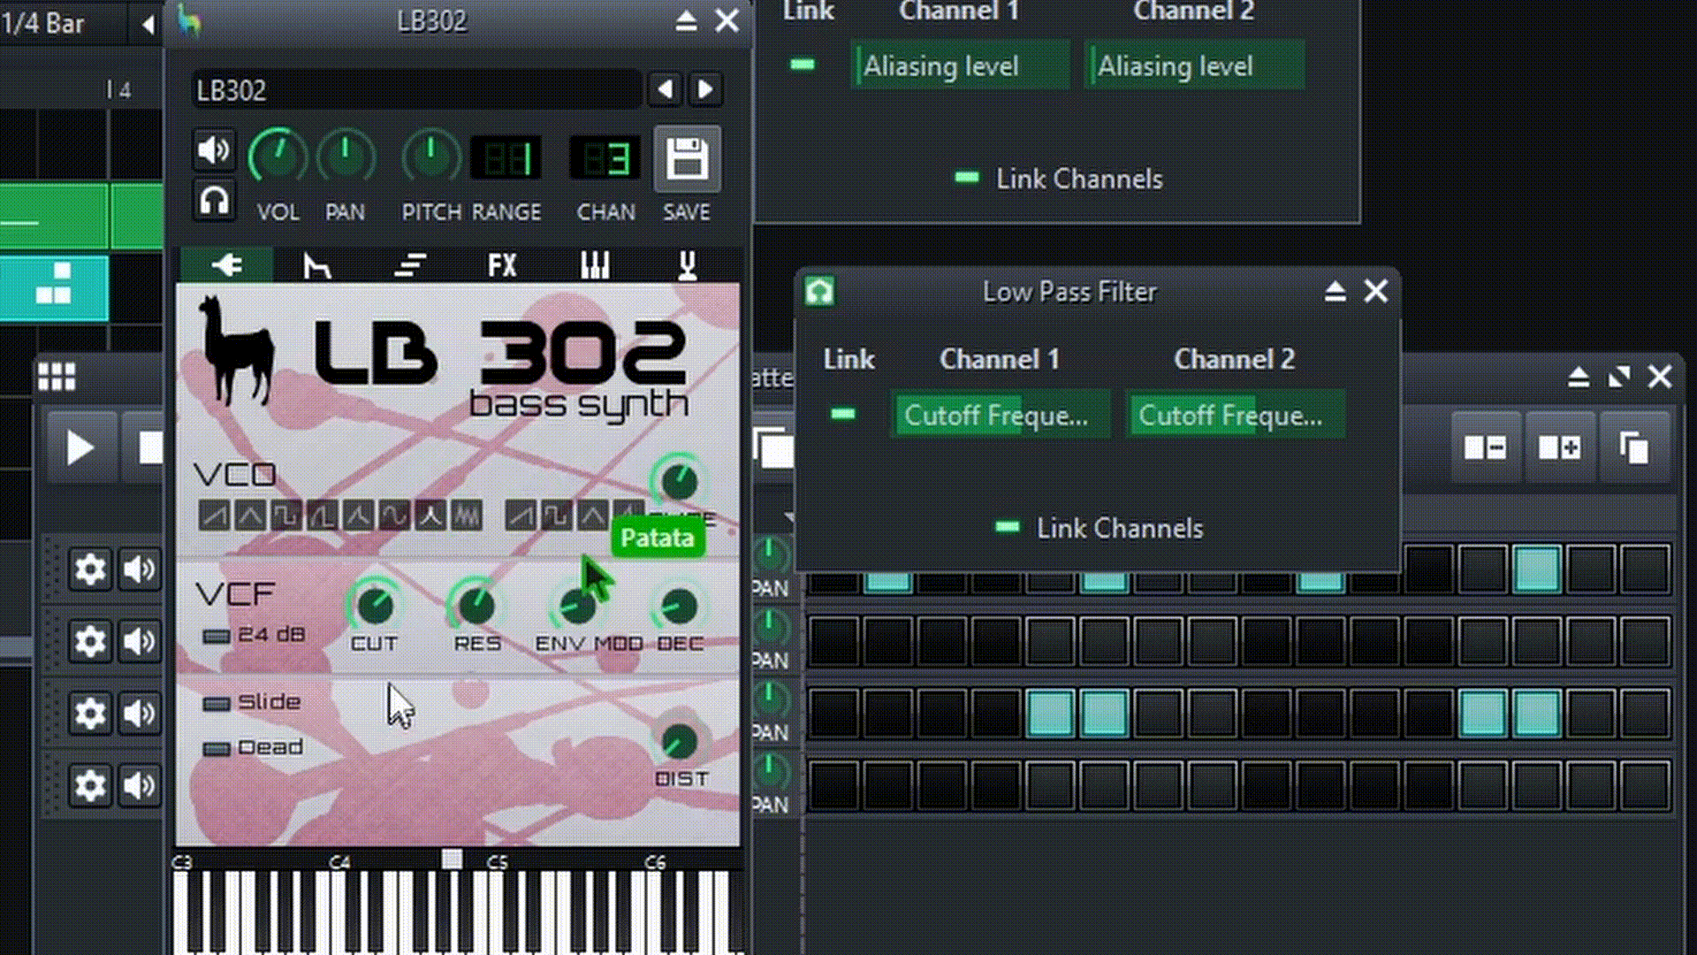
Task: Click the DEC decay knob
Action: click(x=679, y=606)
